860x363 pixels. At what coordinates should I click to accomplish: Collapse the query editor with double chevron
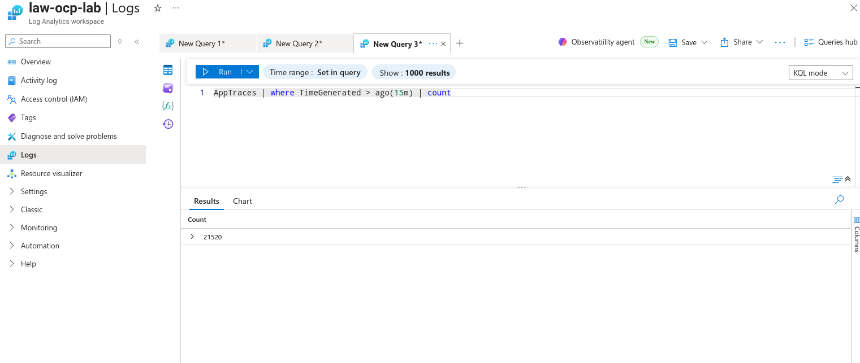(x=848, y=180)
